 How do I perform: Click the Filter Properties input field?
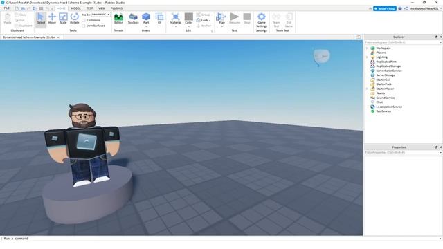click(x=403, y=152)
